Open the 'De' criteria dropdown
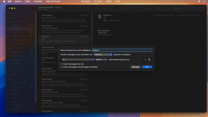 coord(78,59)
